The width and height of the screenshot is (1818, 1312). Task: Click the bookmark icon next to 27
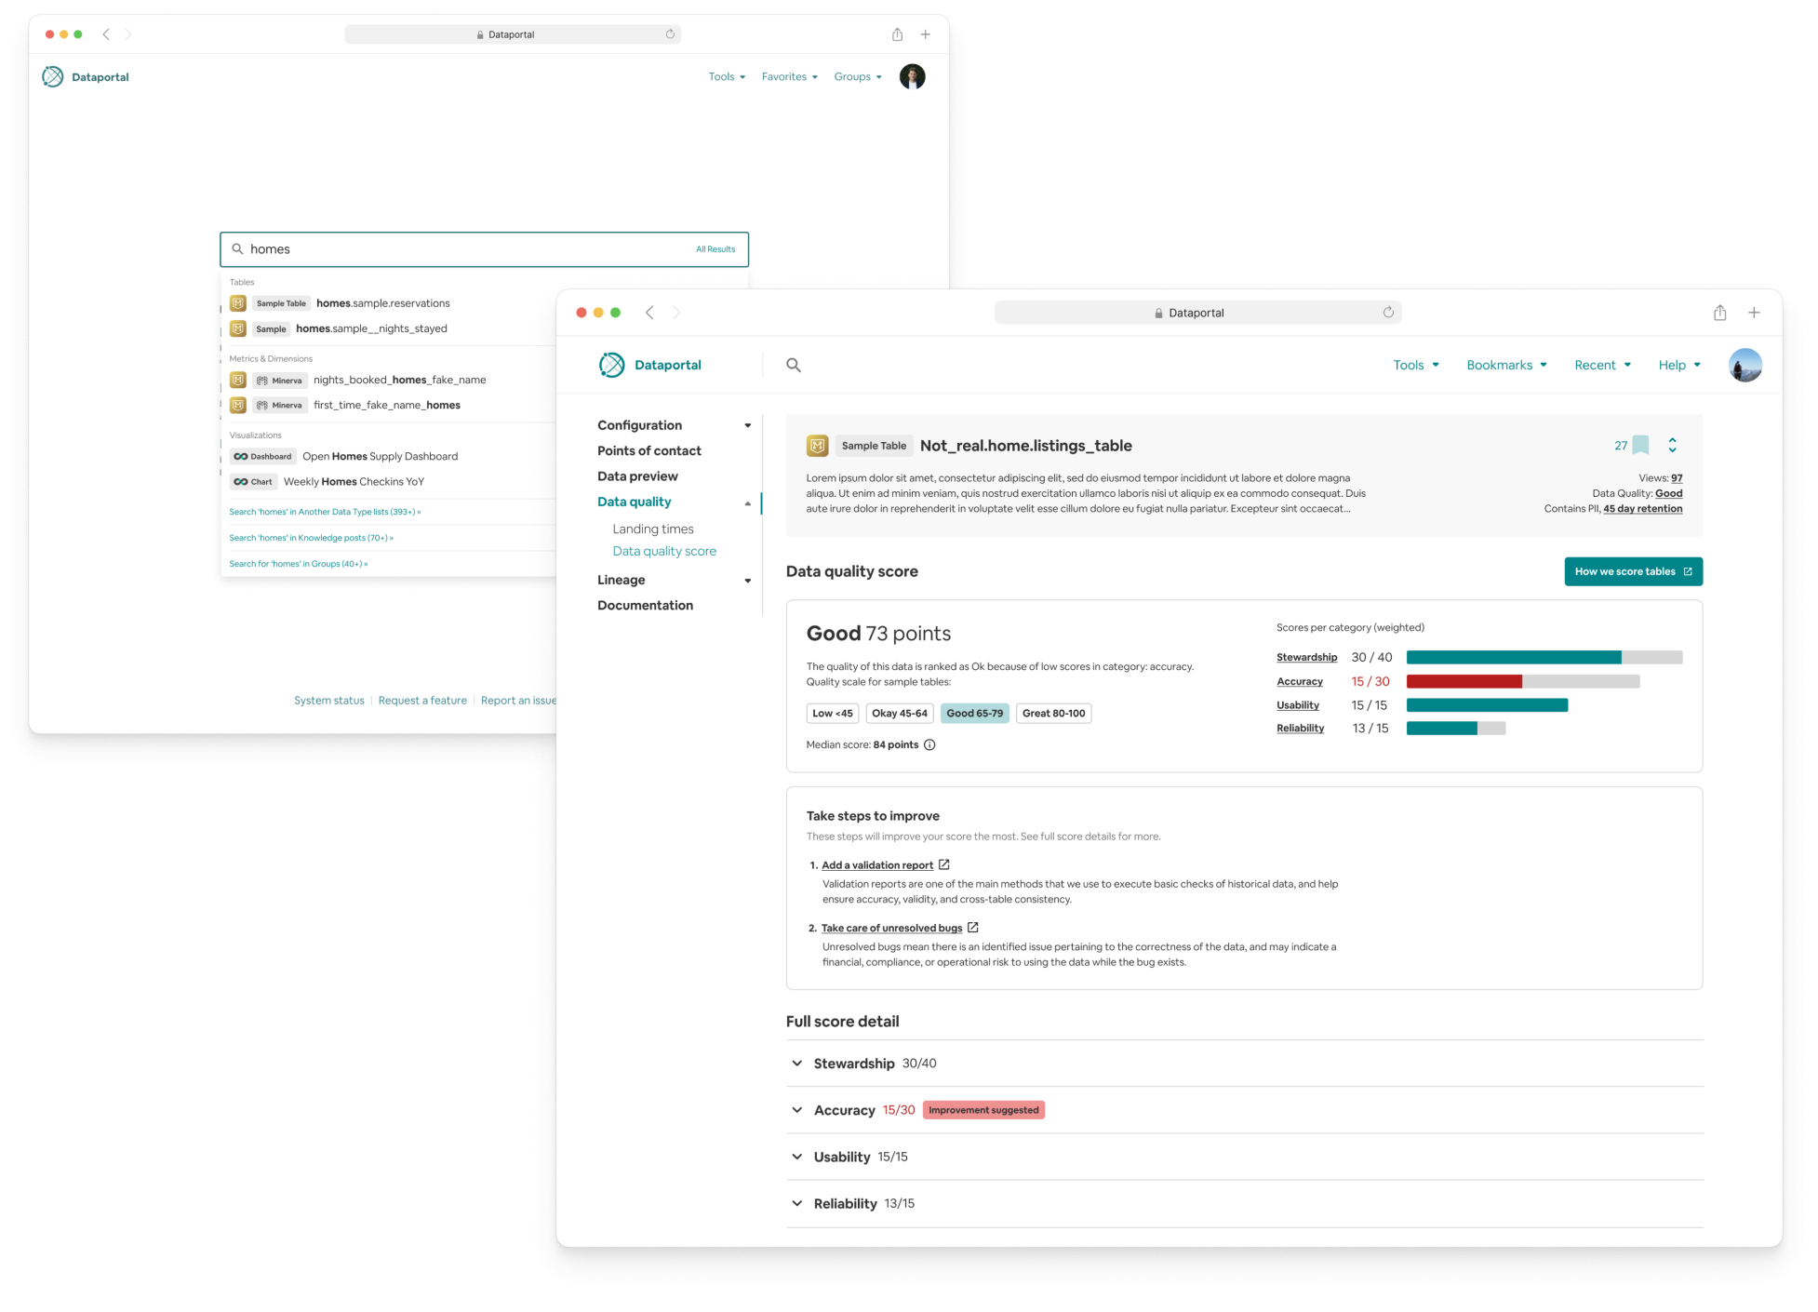point(1641,446)
